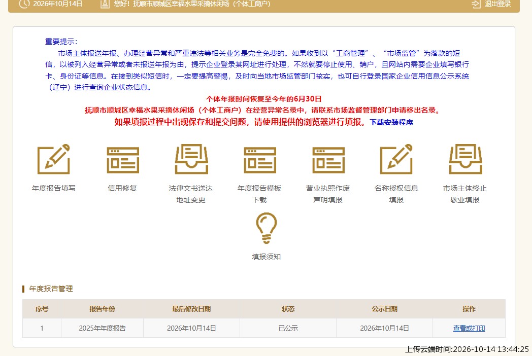Viewport: 532px width, 356px height.
Task: Click the 报告年份 column header
Action: coord(102,309)
